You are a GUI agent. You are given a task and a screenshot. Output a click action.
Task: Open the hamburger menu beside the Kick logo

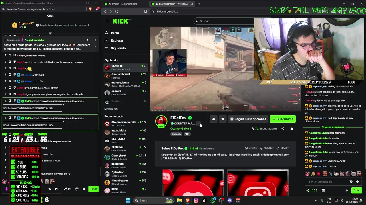coord(107,21)
